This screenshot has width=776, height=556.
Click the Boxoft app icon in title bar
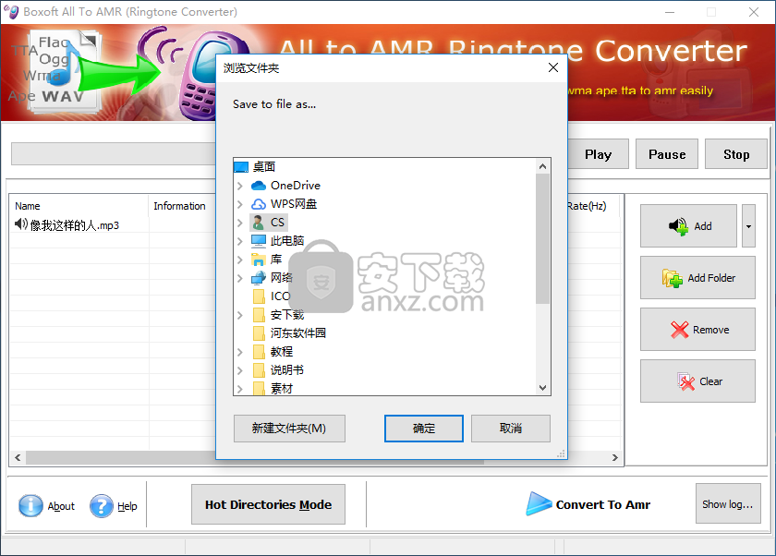pyautogui.click(x=11, y=11)
